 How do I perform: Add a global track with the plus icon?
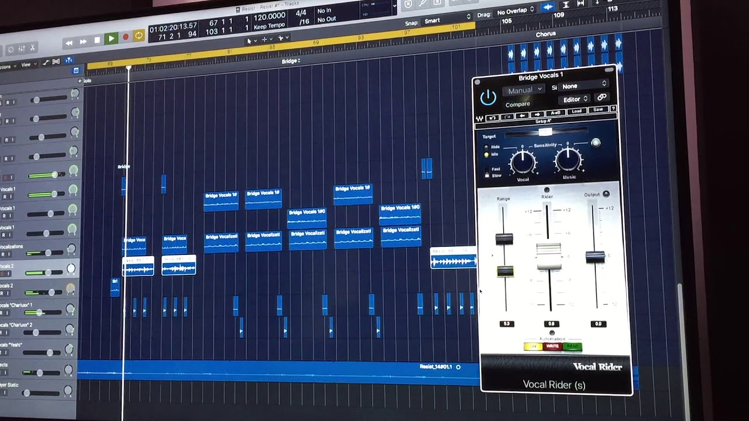pos(81,80)
